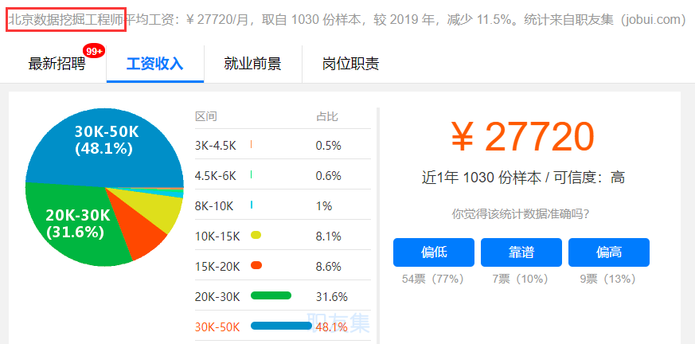
Task: Click the 4.5K-6K range label
Action: click(x=216, y=176)
